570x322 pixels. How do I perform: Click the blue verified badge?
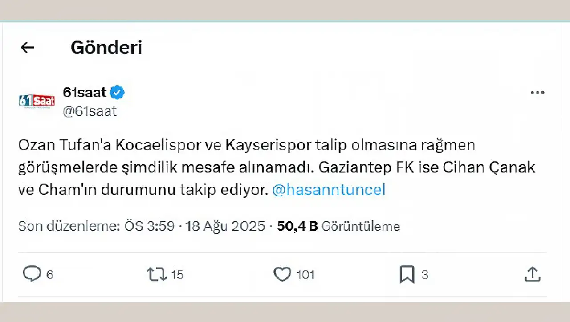tap(118, 93)
